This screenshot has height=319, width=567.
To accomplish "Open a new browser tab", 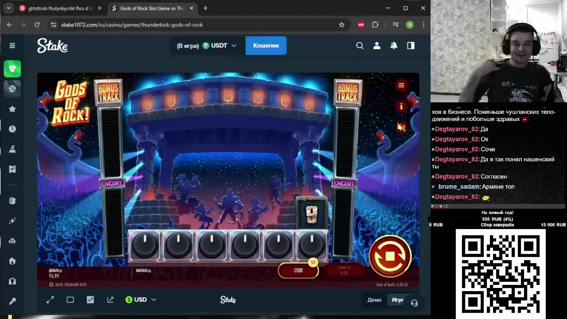I will click(206, 8).
